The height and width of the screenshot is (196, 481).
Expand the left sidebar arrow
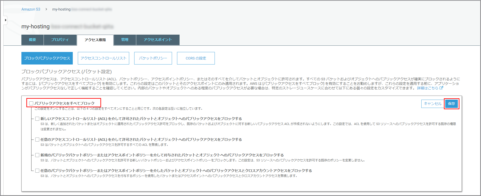pos(5,20)
